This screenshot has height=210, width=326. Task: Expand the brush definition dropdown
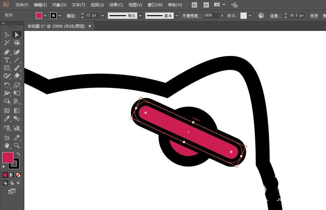(x=177, y=15)
